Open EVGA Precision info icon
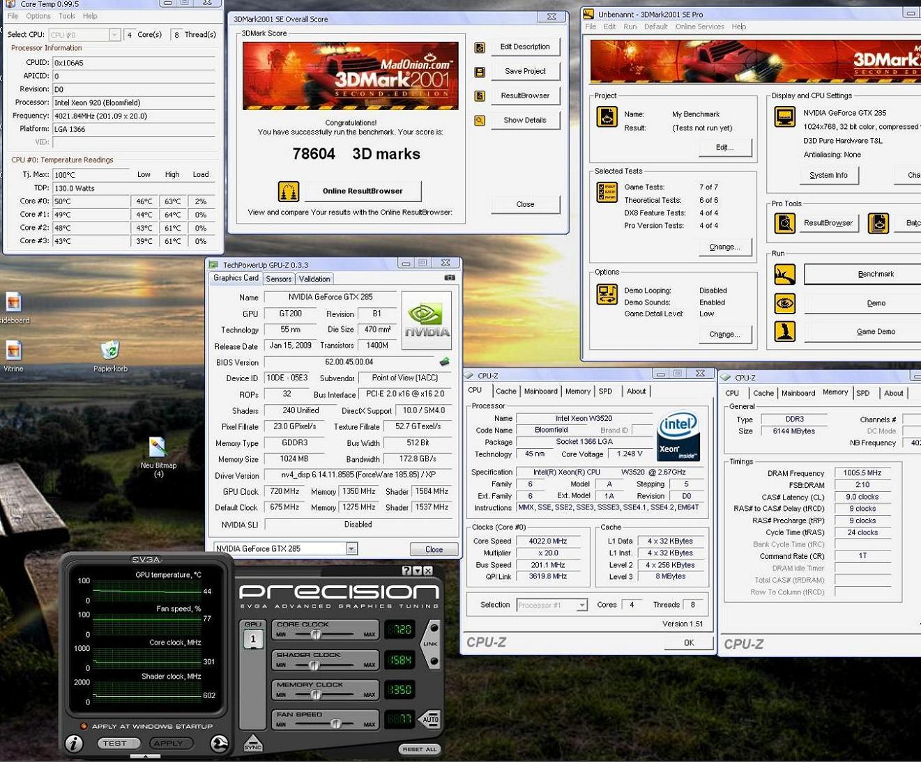The height and width of the screenshot is (763, 921). [74, 743]
